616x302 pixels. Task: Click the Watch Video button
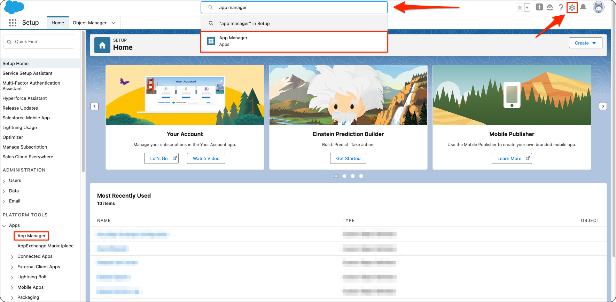206,158
